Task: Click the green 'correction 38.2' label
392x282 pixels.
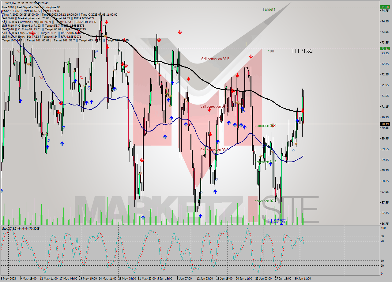Action: pos(266,126)
